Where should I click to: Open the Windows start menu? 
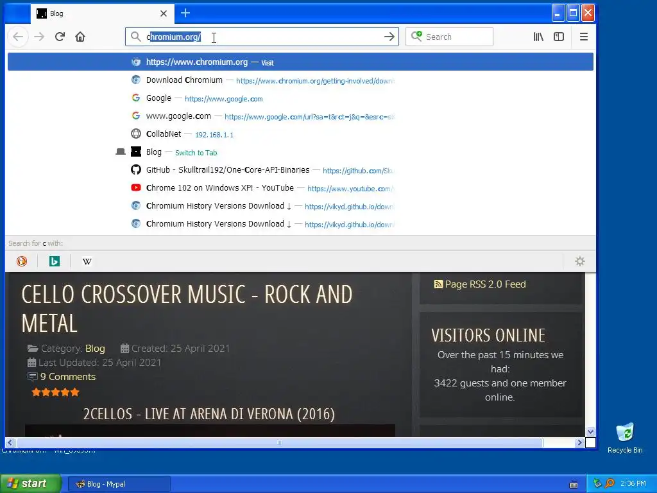[30, 483]
